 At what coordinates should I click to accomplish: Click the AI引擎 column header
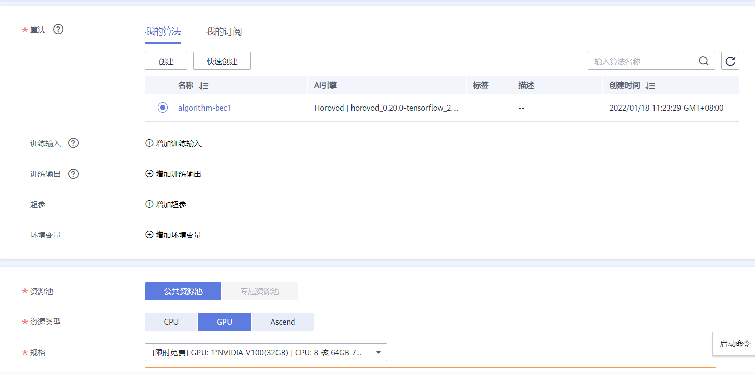(x=325, y=86)
